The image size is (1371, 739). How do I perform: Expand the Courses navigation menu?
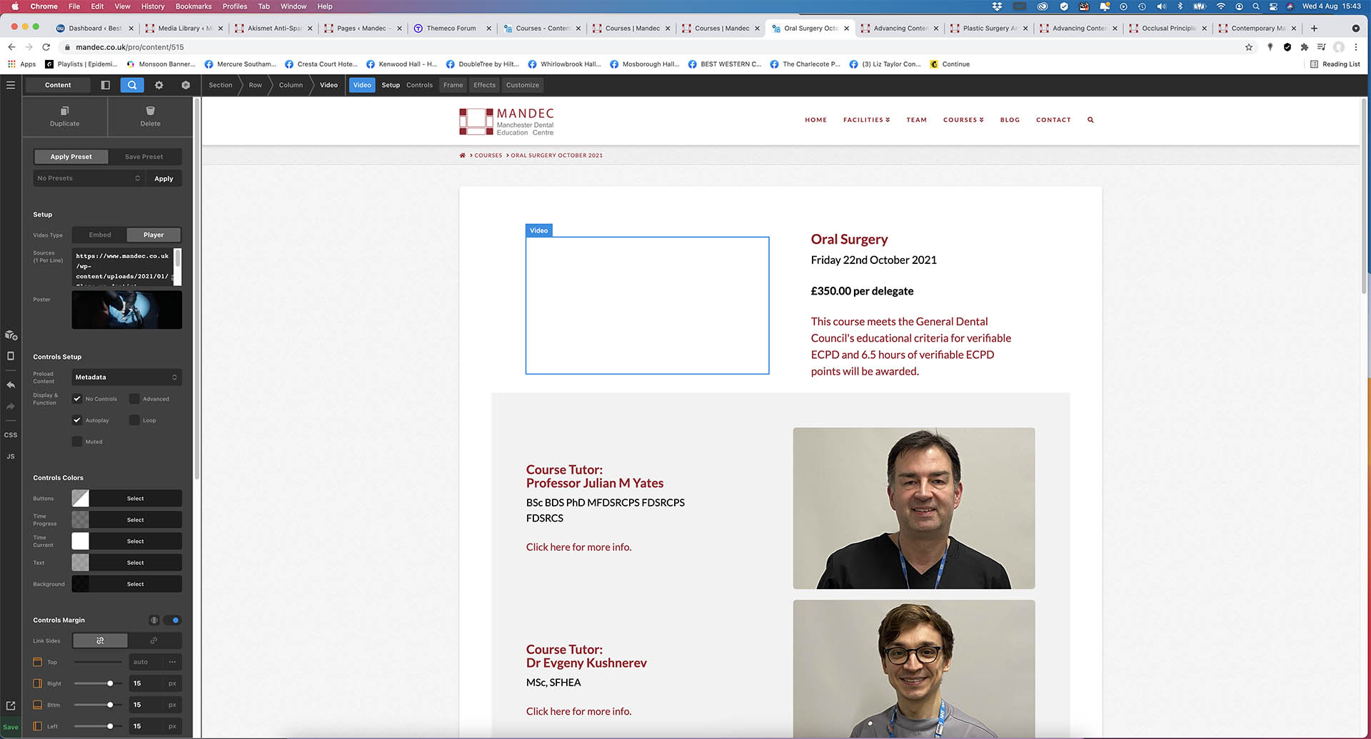point(963,120)
